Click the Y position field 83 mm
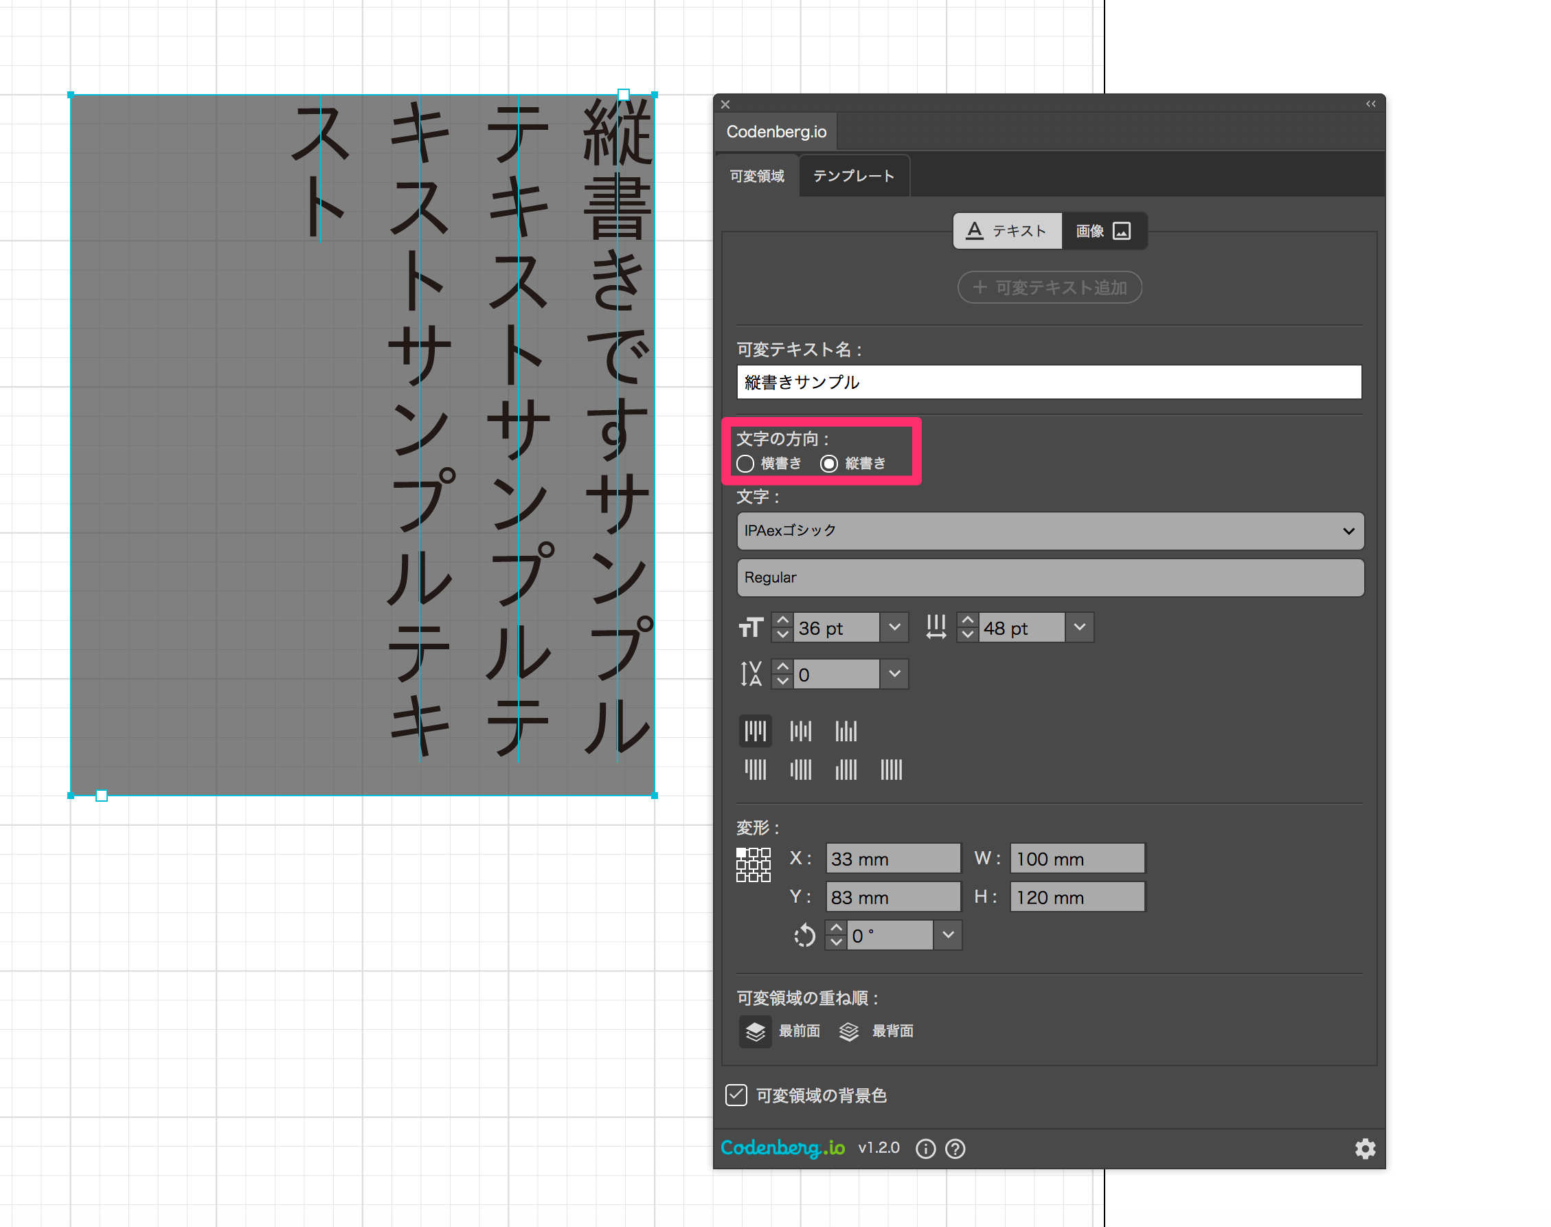The height and width of the screenshot is (1227, 1551). 892,897
